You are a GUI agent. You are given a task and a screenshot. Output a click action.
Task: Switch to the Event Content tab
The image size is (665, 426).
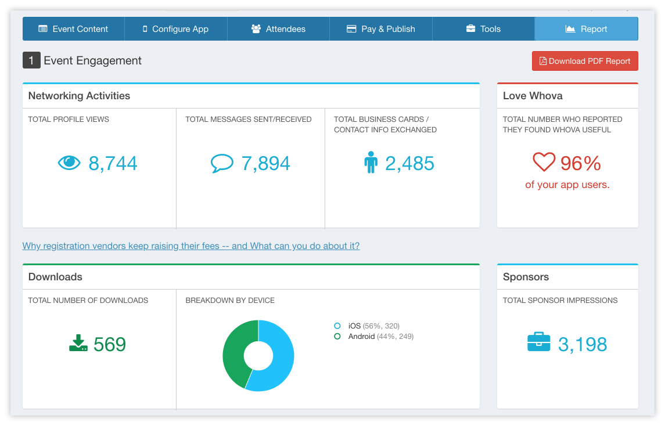click(73, 28)
